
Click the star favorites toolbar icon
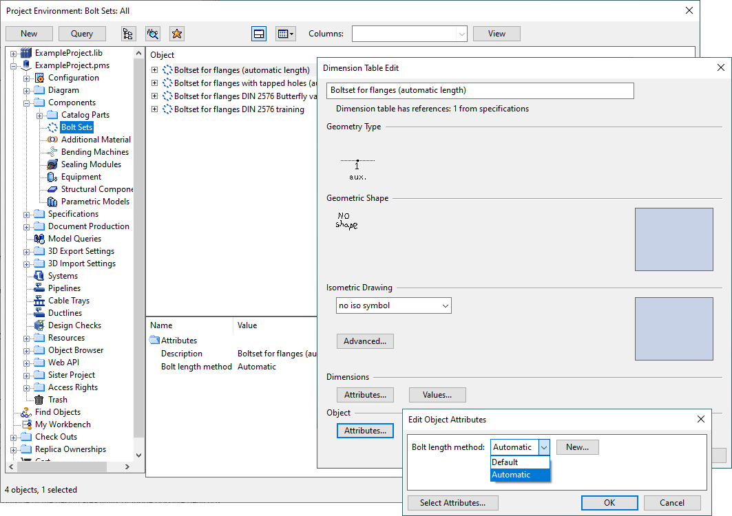177,34
